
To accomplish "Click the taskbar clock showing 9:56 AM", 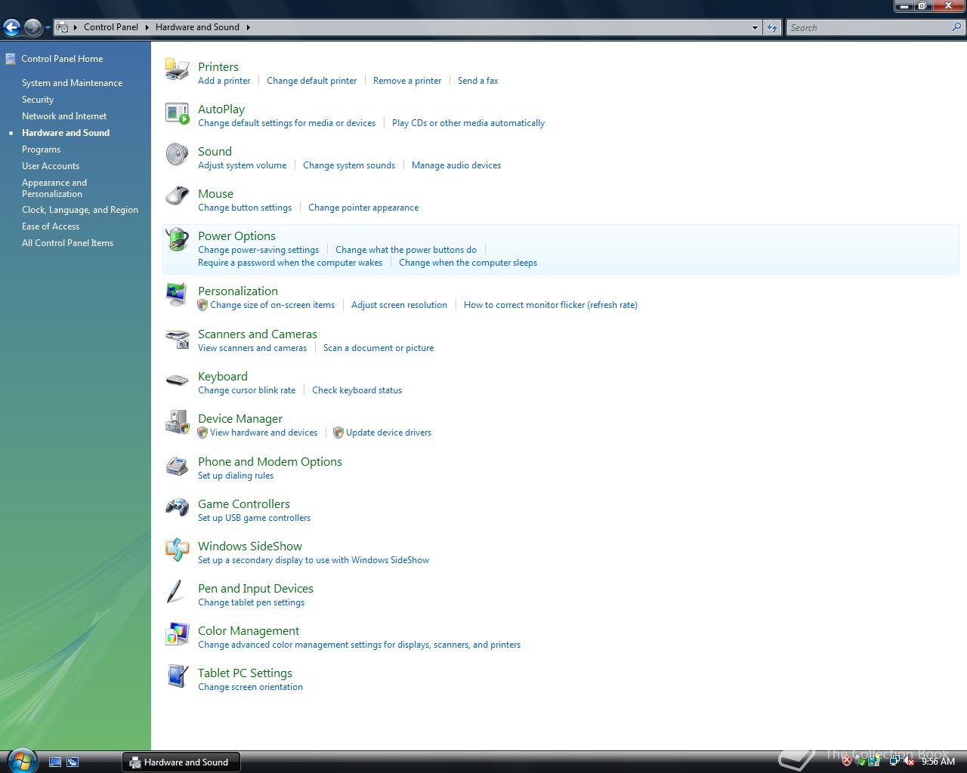I will coord(938,762).
